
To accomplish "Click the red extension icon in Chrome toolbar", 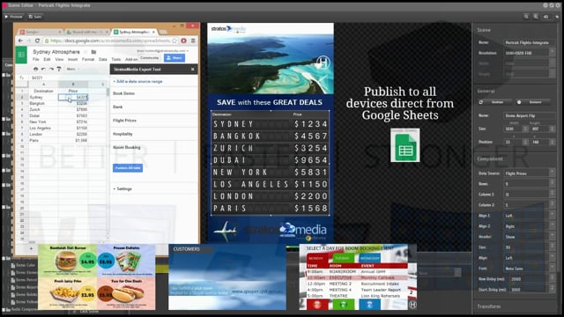I will point(184,41).
